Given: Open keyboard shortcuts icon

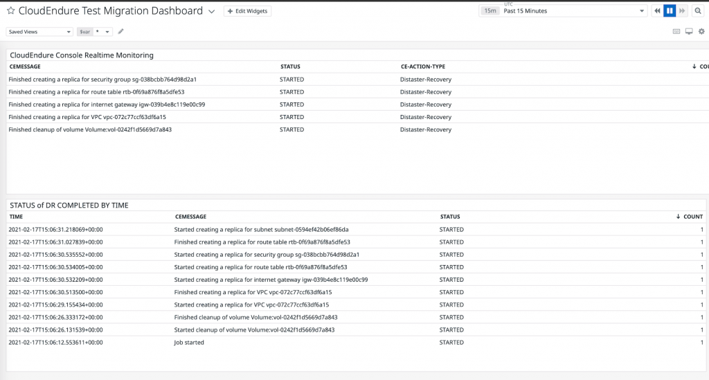Looking at the screenshot, I should tap(676, 32).
